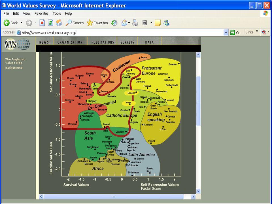Screen dimensions: 272x204
Task: Refresh the page with green arrows icon
Action: coord(50,23)
